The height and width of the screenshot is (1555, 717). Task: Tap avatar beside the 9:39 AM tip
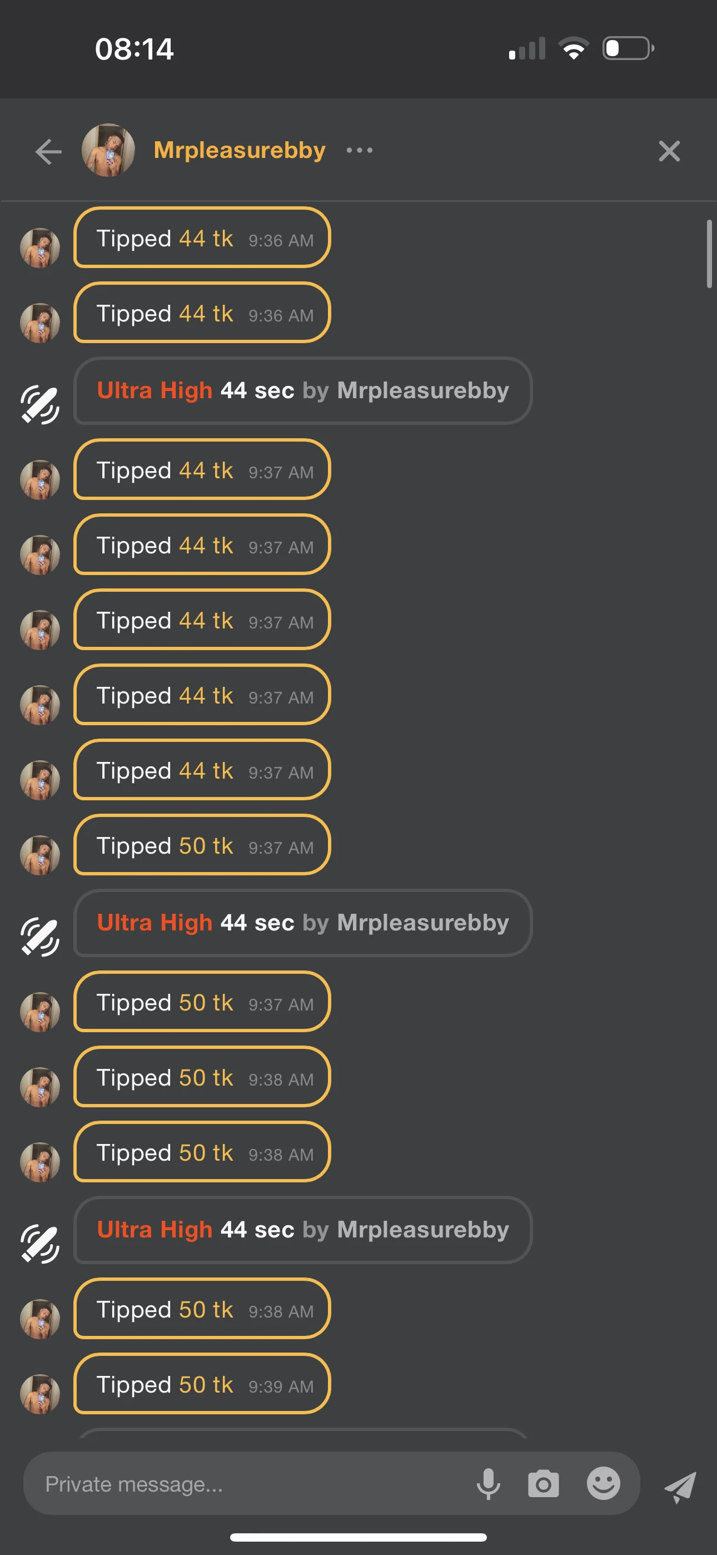[40, 1394]
